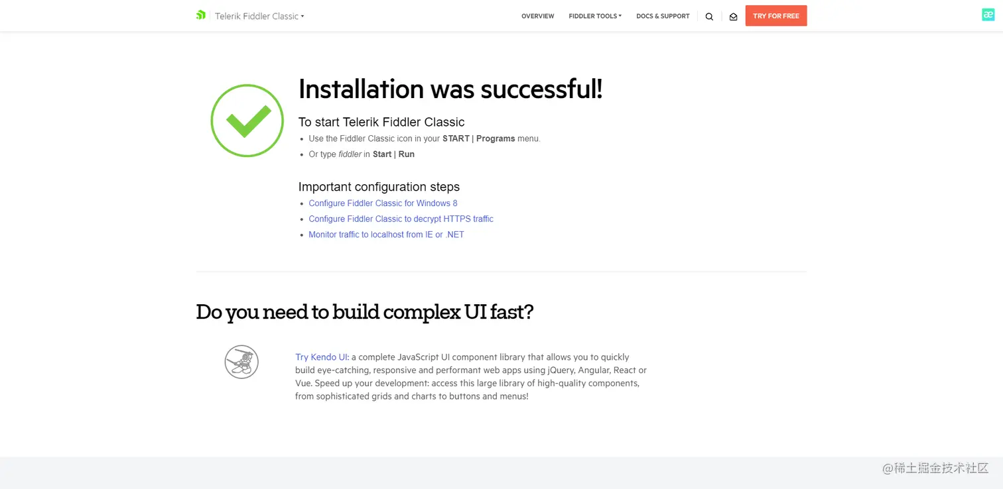Open Monitor traffic to localhost link

[386, 235]
